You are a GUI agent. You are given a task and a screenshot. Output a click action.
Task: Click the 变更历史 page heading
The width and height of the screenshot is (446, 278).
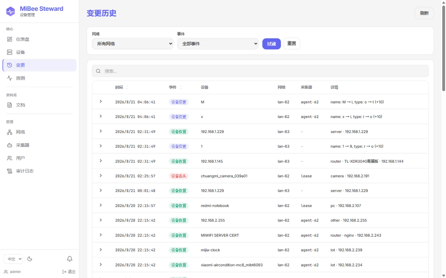click(x=102, y=13)
